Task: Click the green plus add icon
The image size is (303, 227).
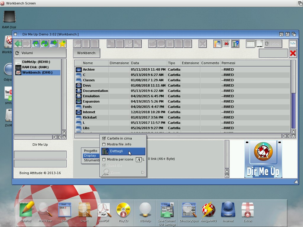Action: 54,44
